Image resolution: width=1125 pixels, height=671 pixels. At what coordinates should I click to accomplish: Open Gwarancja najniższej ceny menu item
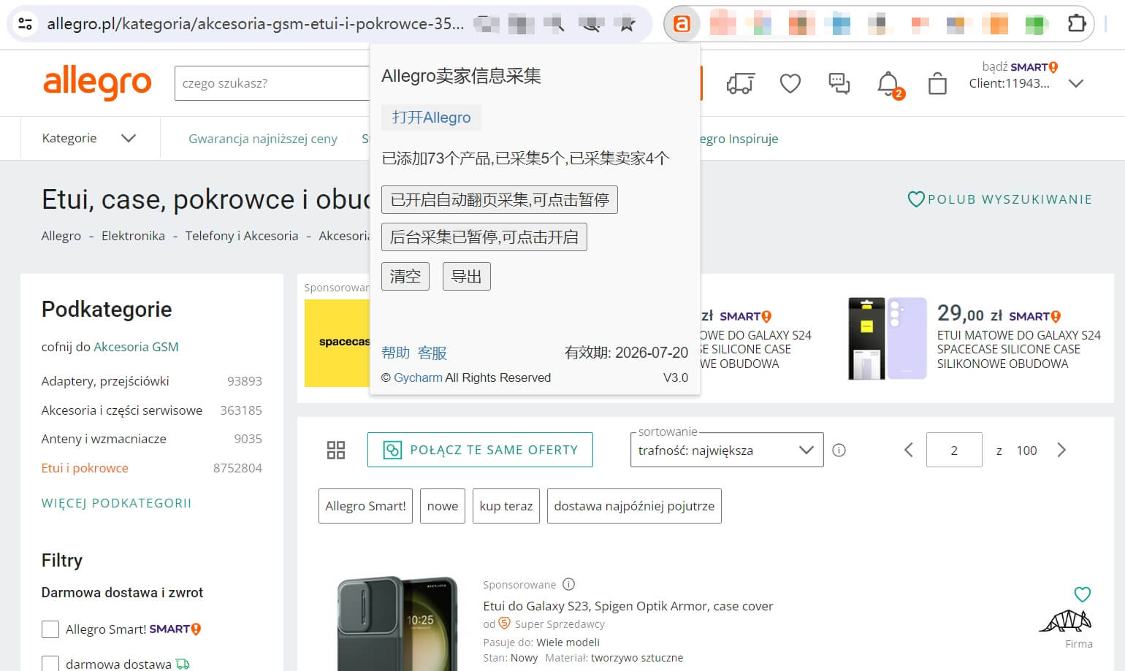(263, 139)
